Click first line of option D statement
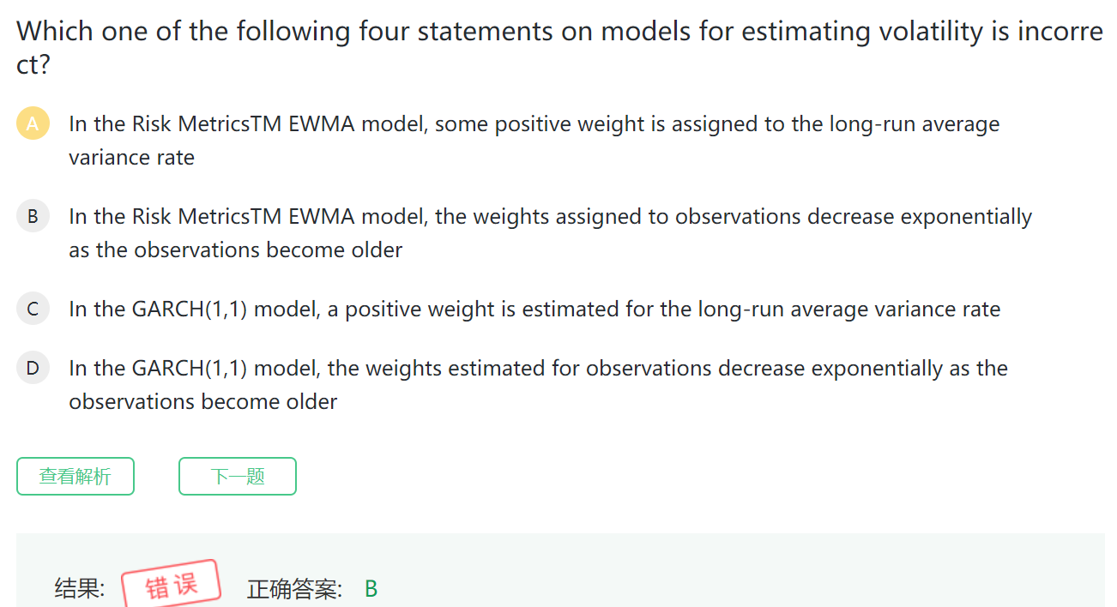Screen dimensions: 1117x607 pos(538,369)
